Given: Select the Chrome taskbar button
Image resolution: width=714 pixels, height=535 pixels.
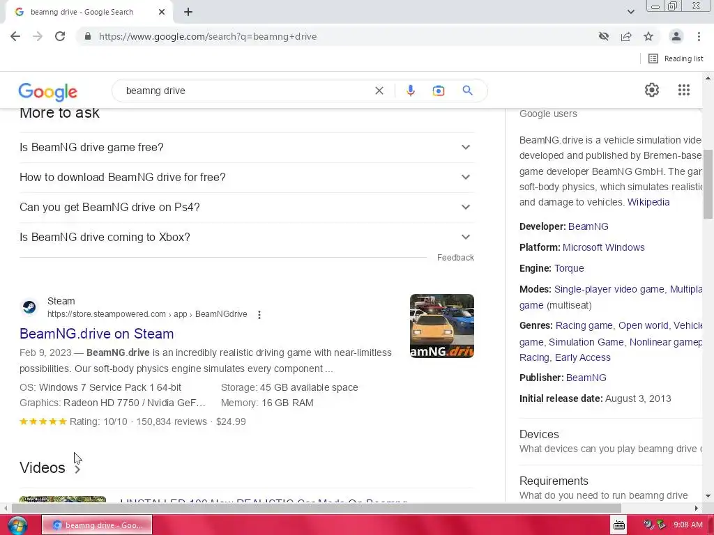Looking at the screenshot, I should (x=97, y=525).
